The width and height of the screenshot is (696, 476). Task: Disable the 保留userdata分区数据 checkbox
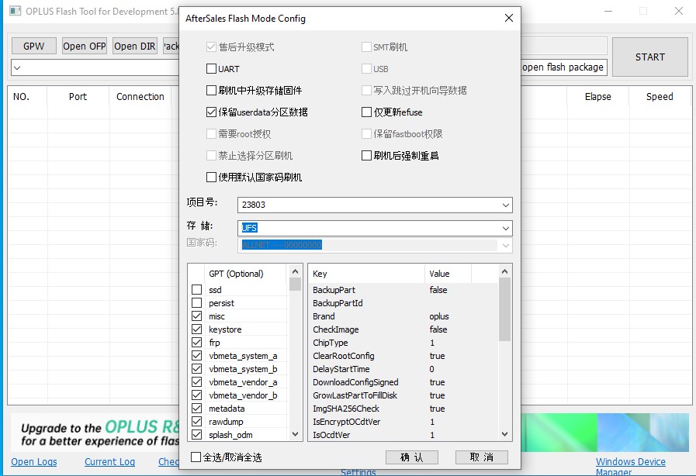pyautogui.click(x=210, y=110)
